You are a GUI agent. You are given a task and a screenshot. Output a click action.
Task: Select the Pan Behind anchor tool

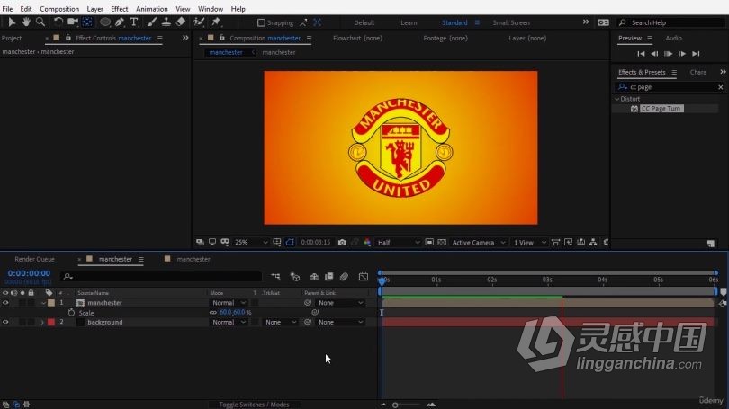point(87,22)
